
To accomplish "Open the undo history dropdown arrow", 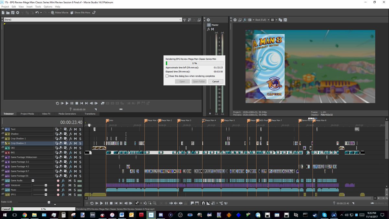I will tap(41, 12).
